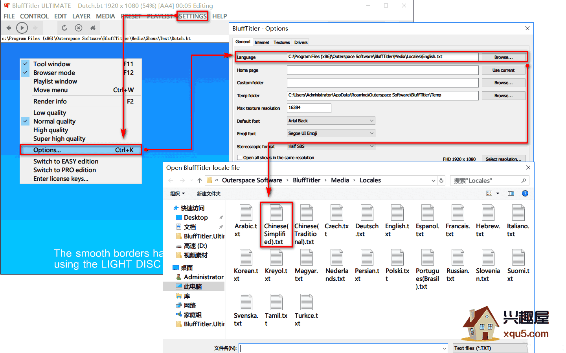Select the Espanol.txt file
This screenshot has width=566, height=353.
427,221
